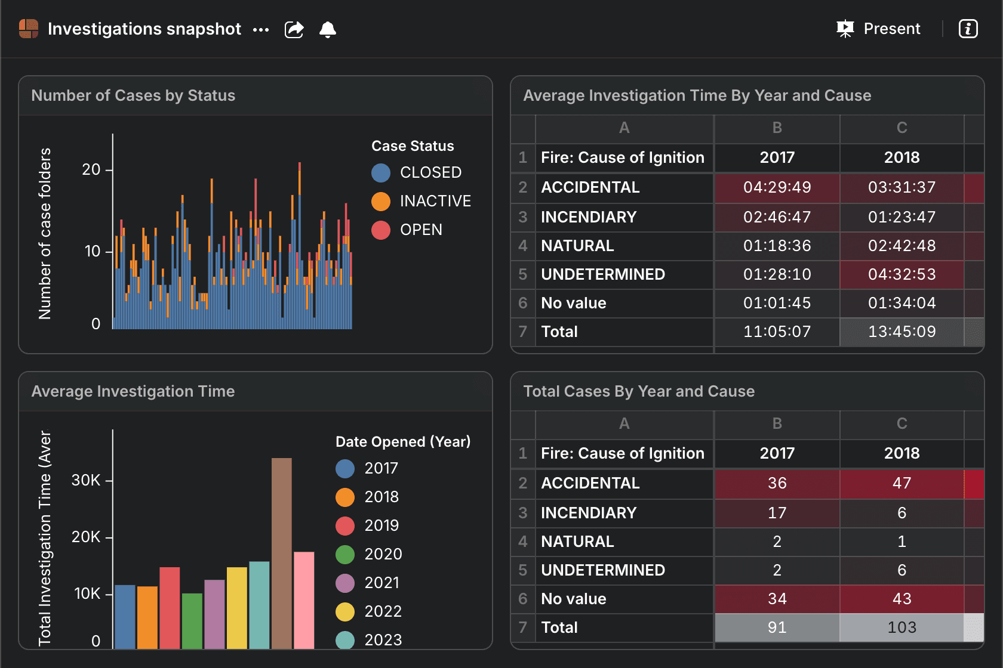Click the share dashboard icon
1003x668 pixels.
pyautogui.click(x=294, y=29)
